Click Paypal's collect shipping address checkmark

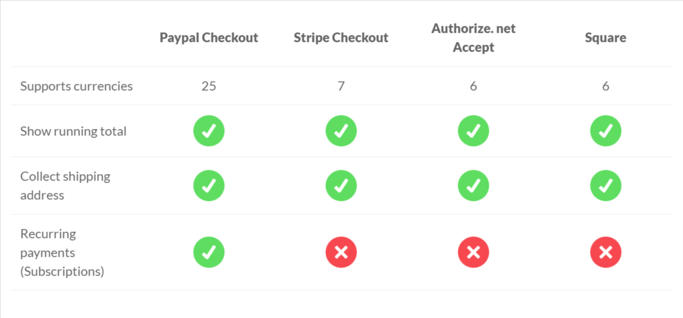coord(209,186)
